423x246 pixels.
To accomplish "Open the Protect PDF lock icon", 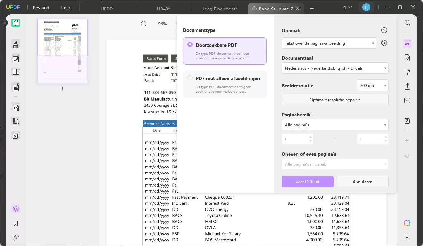I will pos(407,72).
